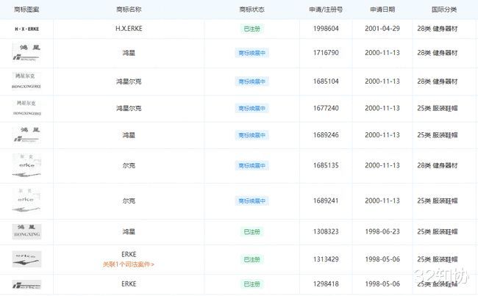Open the trademark image in row 1313429

[26, 259]
